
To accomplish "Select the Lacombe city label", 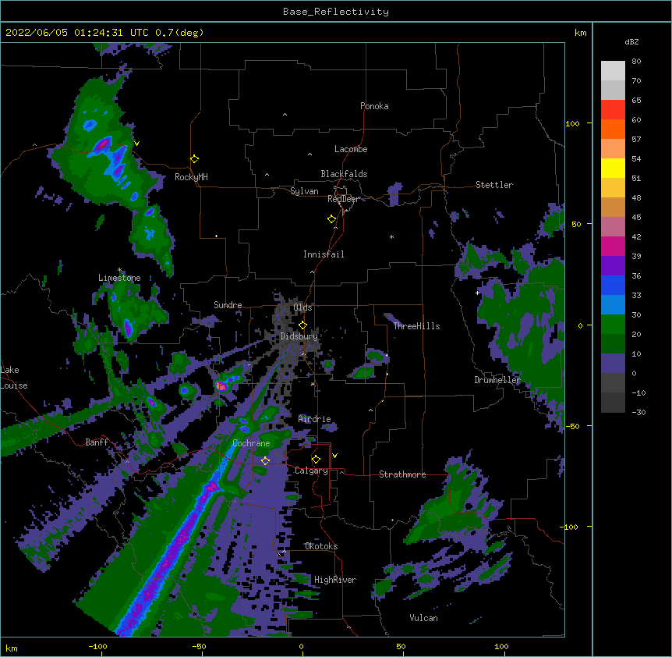I will (x=351, y=149).
